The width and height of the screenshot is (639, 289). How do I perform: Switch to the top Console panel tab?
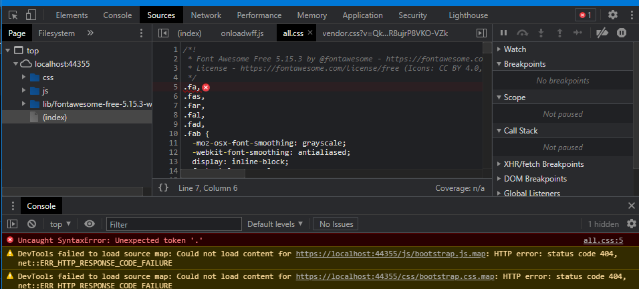[118, 15]
